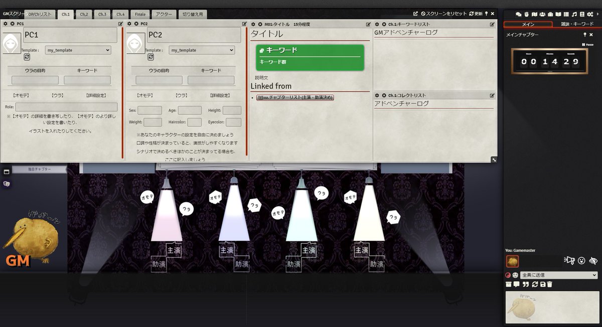Open the Combat Tracker fist icon
The image size is (602, 327).
[526, 14]
